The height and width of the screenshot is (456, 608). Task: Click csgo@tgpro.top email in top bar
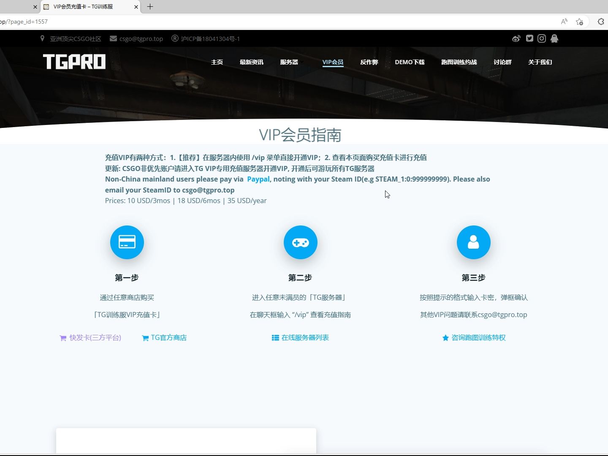tap(141, 39)
